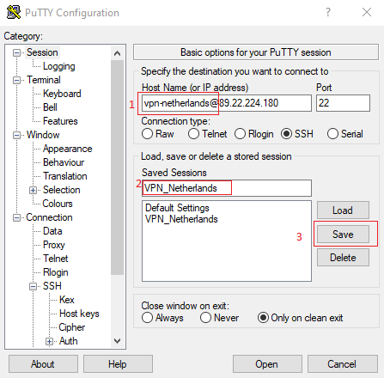Click the question mark help icon
384x378 pixels.
(x=328, y=12)
